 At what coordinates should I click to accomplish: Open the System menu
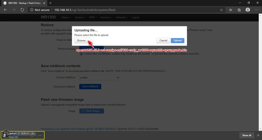pyautogui.click(x=80, y=17)
